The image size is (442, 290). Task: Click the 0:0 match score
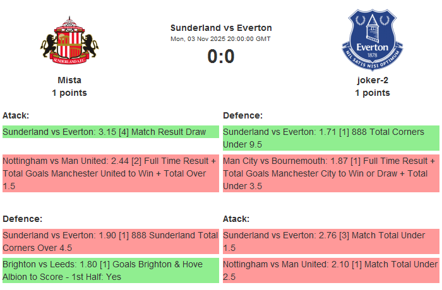(x=221, y=57)
